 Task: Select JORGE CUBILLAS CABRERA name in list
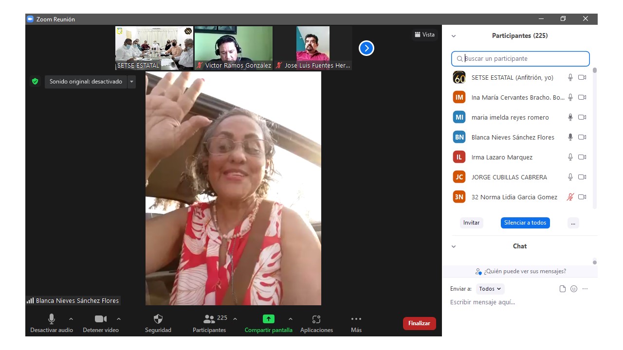pyautogui.click(x=509, y=177)
